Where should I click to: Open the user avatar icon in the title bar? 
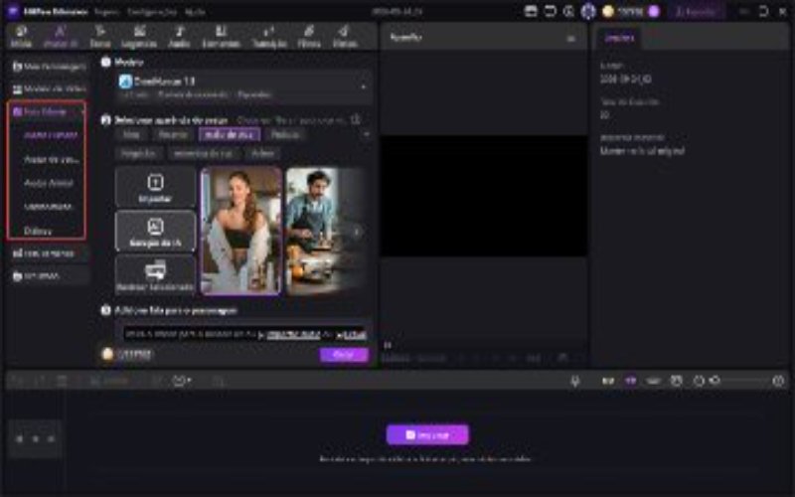click(588, 11)
